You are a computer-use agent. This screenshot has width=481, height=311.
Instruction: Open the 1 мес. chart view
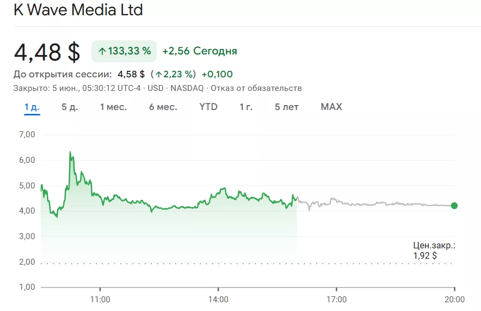(x=113, y=107)
